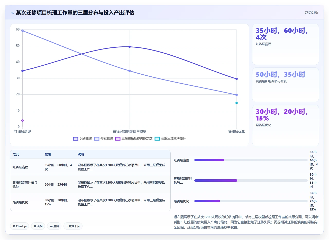Open the 30小时，20小时，15% data card
The width and height of the screenshot is (329, 240).
coord(285,125)
